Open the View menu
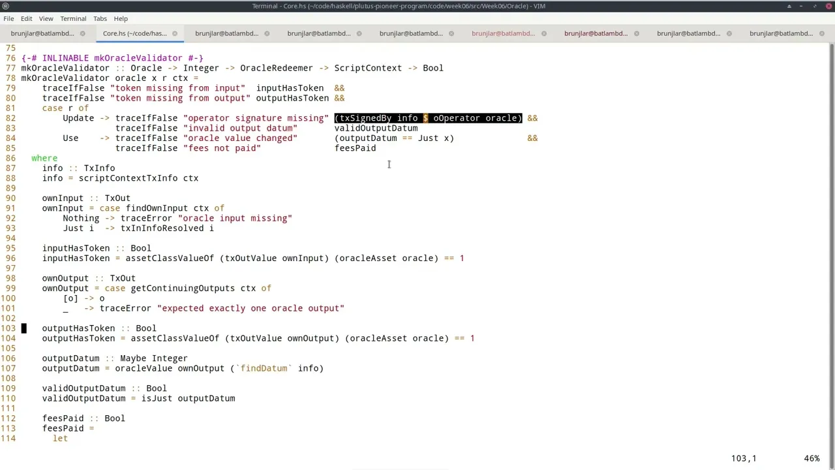Screen dimensions: 835x470 point(46,18)
